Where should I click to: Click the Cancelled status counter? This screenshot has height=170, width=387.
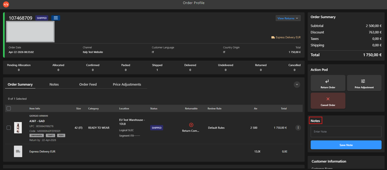click(294, 67)
